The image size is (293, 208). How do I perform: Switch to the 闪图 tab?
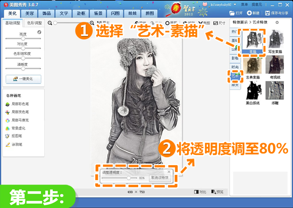click(x=115, y=14)
